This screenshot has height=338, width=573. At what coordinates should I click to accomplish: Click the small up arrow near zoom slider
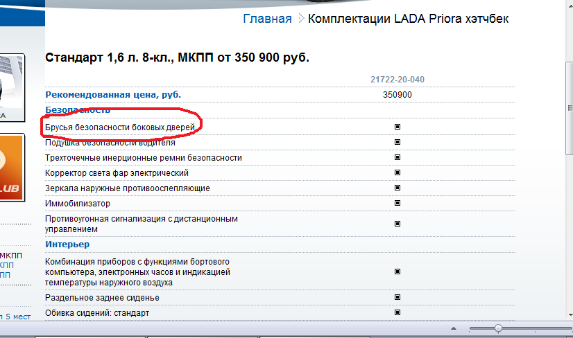[x=454, y=328]
